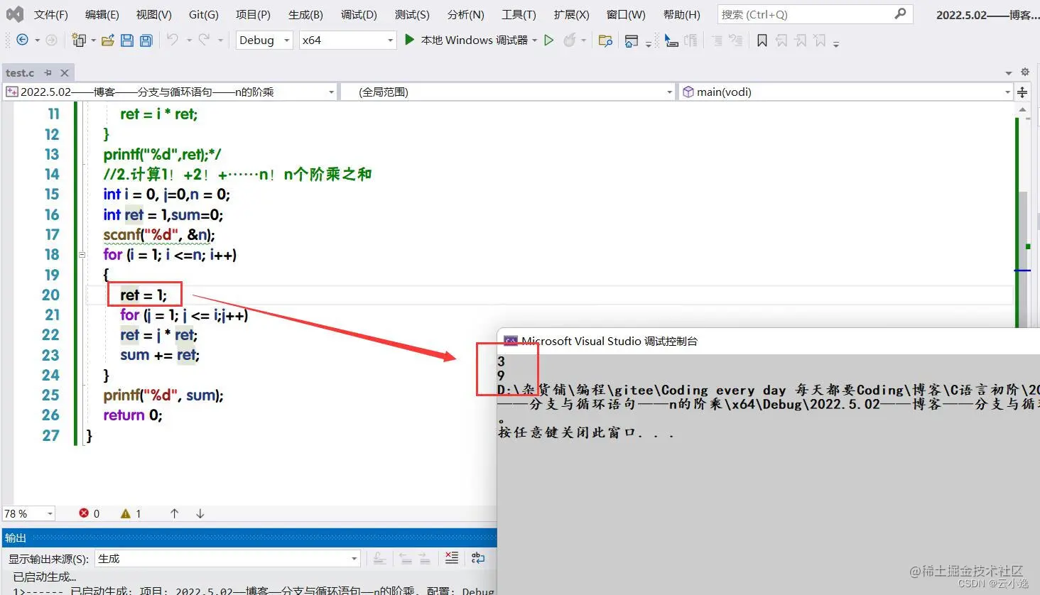Viewport: 1040px width, 595px height.
Task: Open the 窗口(W) menu
Action: pos(627,14)
